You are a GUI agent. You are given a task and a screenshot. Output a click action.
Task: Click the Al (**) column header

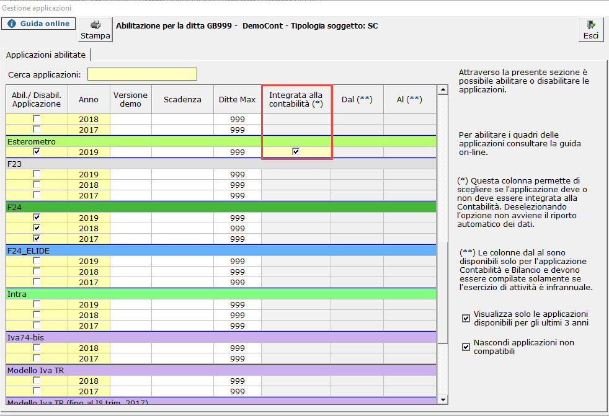pos(410,99)
